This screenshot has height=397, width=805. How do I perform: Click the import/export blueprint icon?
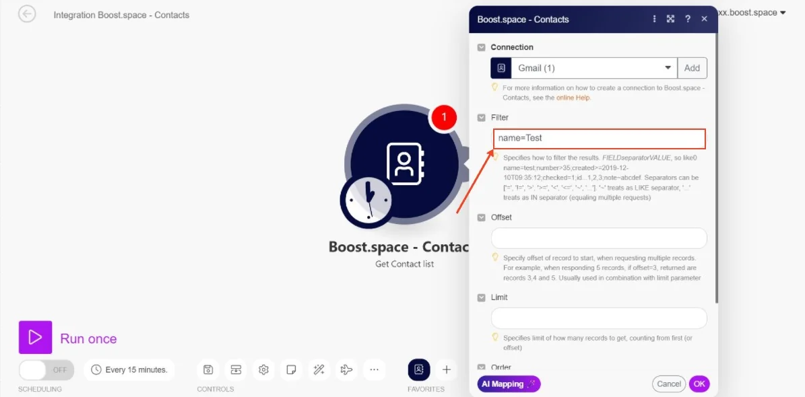[x=236, y=369]
